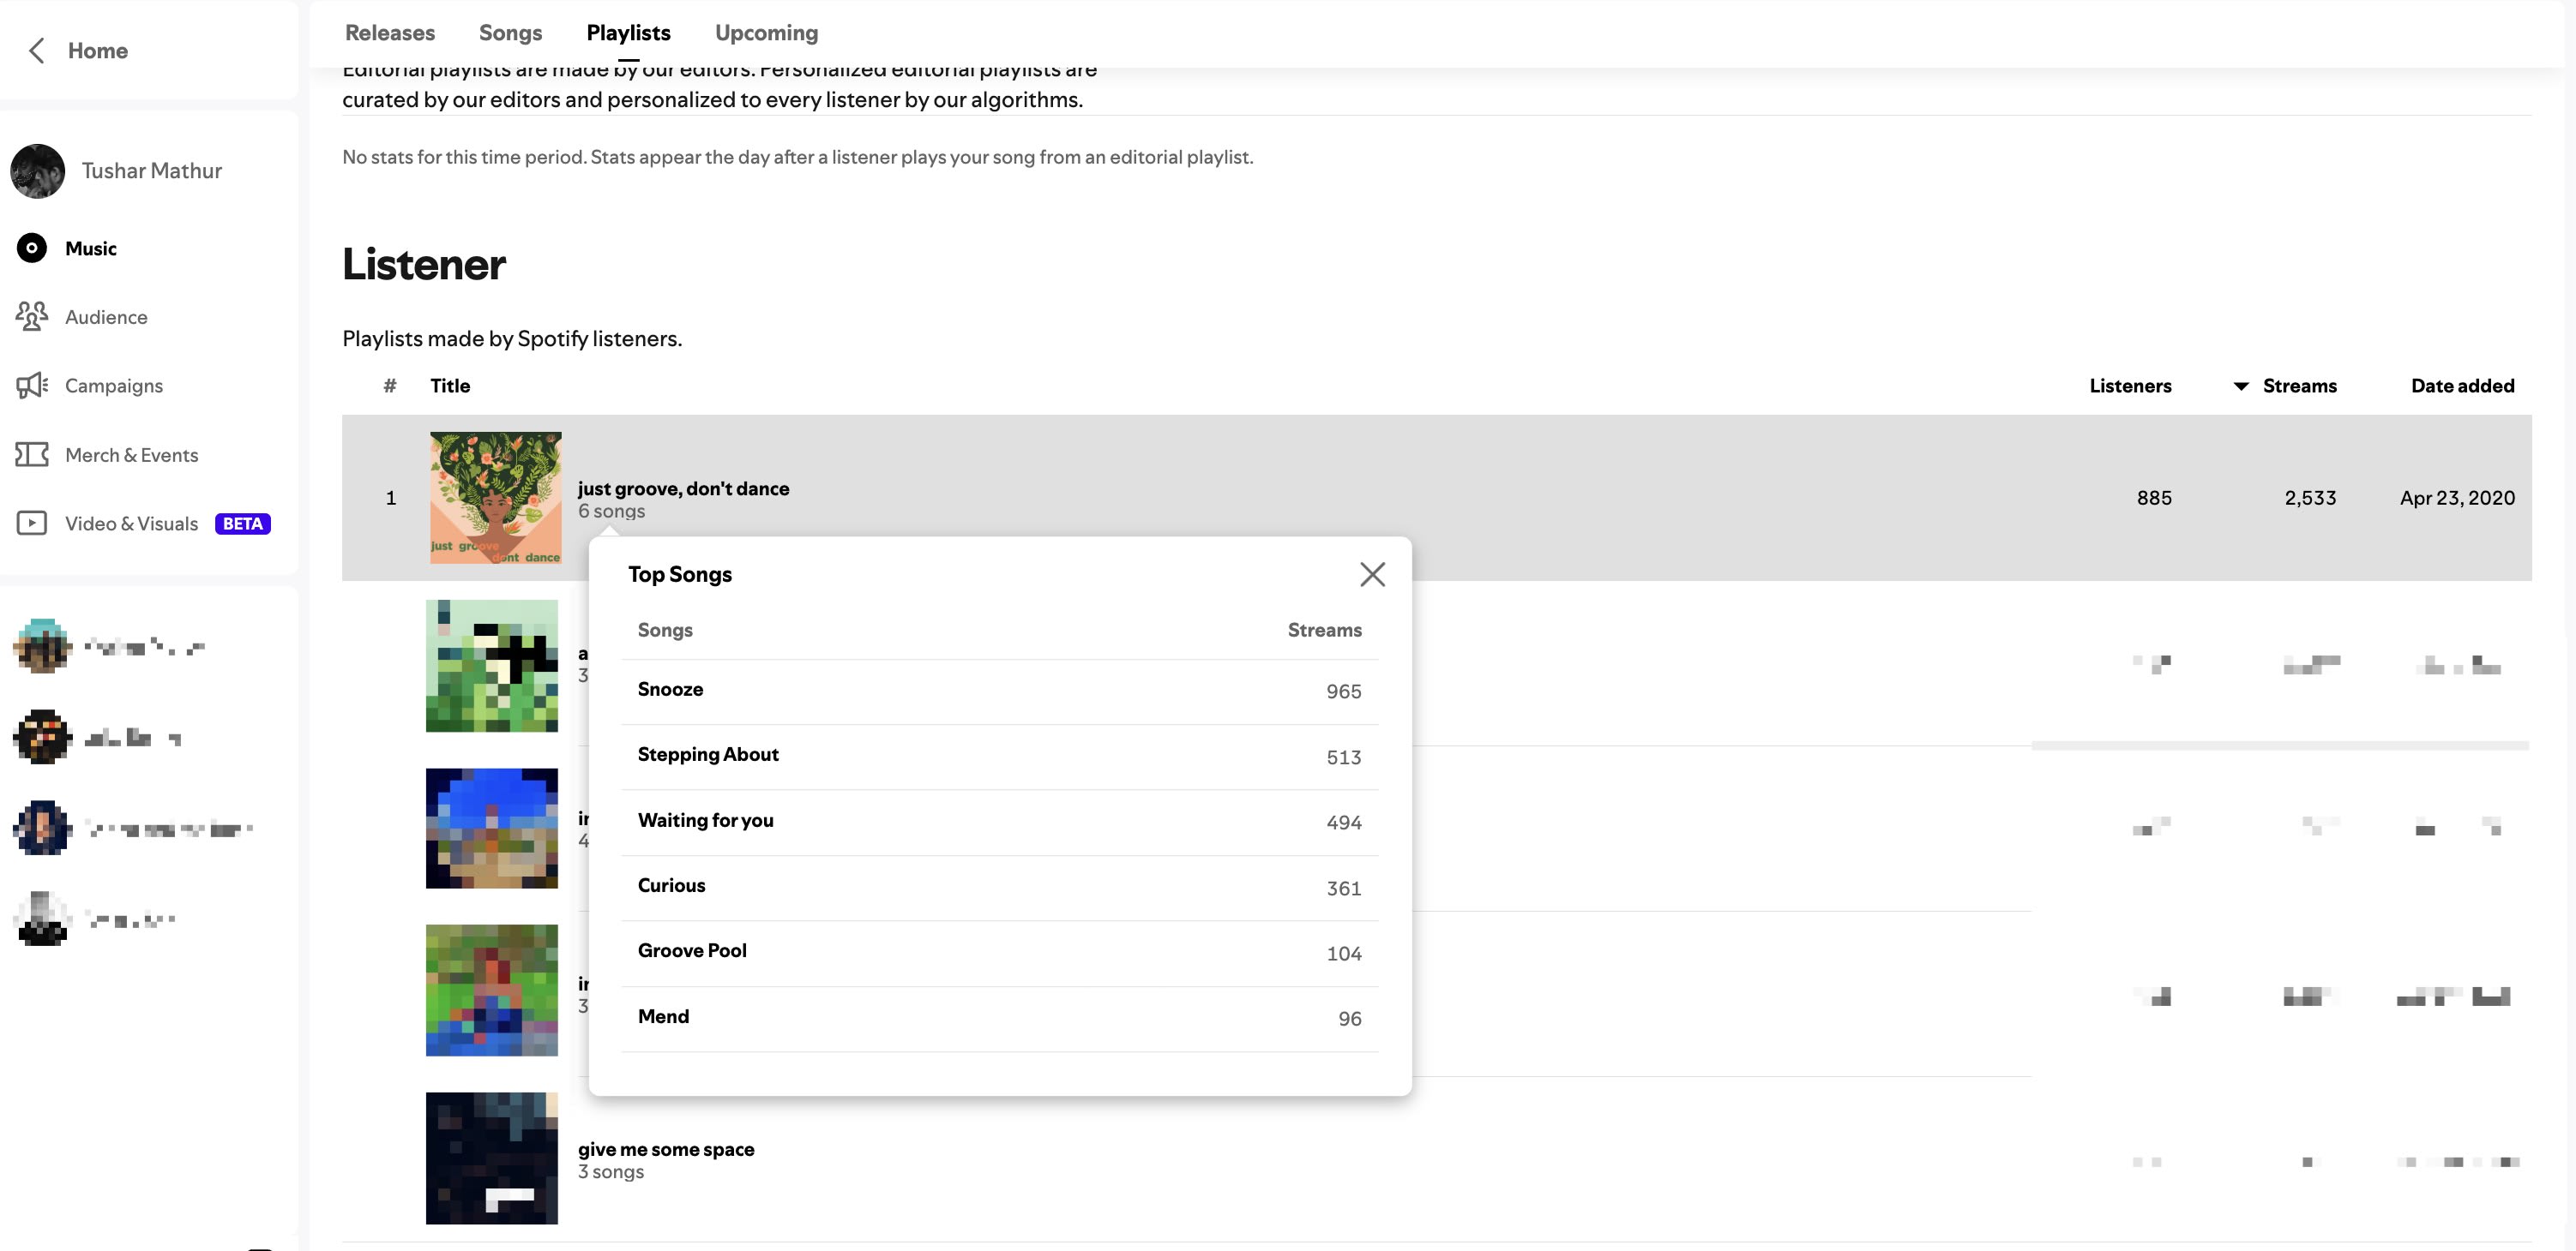Click Tushar Mathur profile avatar
The width and height of the screenshot is (2576, 1251).
coord(38,171)
